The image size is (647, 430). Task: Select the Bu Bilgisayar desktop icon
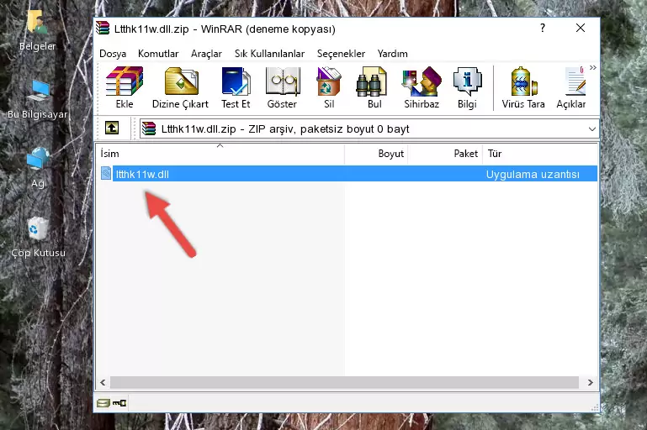pyautogui.click(x=38, y=99)
